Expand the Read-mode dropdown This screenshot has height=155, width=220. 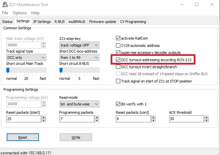[79, 104]
